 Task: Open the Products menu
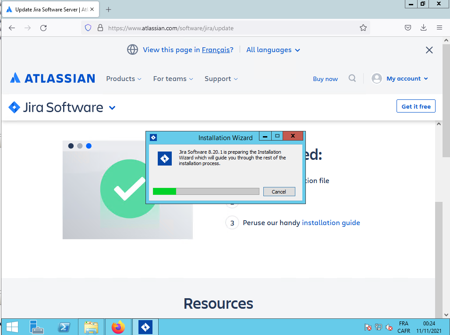coord(124,78)
